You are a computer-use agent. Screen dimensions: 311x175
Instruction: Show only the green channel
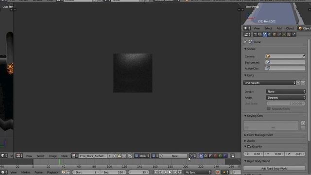[x=220, y=156]
